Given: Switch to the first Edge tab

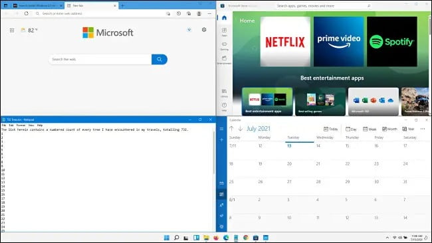Looking at the screenshot, I should pos(37,5).
